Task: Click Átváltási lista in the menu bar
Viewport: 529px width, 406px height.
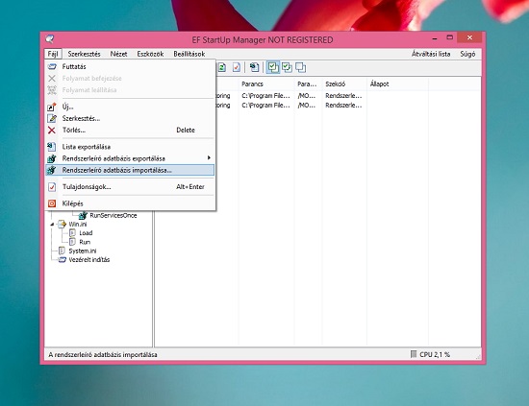Action: point(431,54)
